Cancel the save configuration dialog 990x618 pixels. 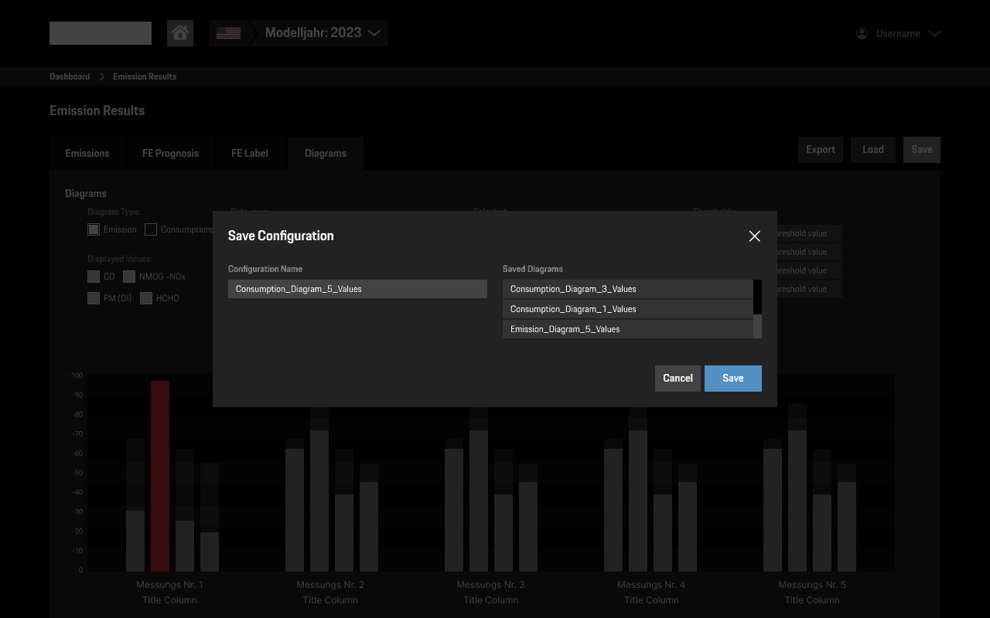coord(678,378)
